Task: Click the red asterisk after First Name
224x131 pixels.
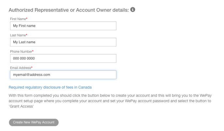Action: coord(27,19)
